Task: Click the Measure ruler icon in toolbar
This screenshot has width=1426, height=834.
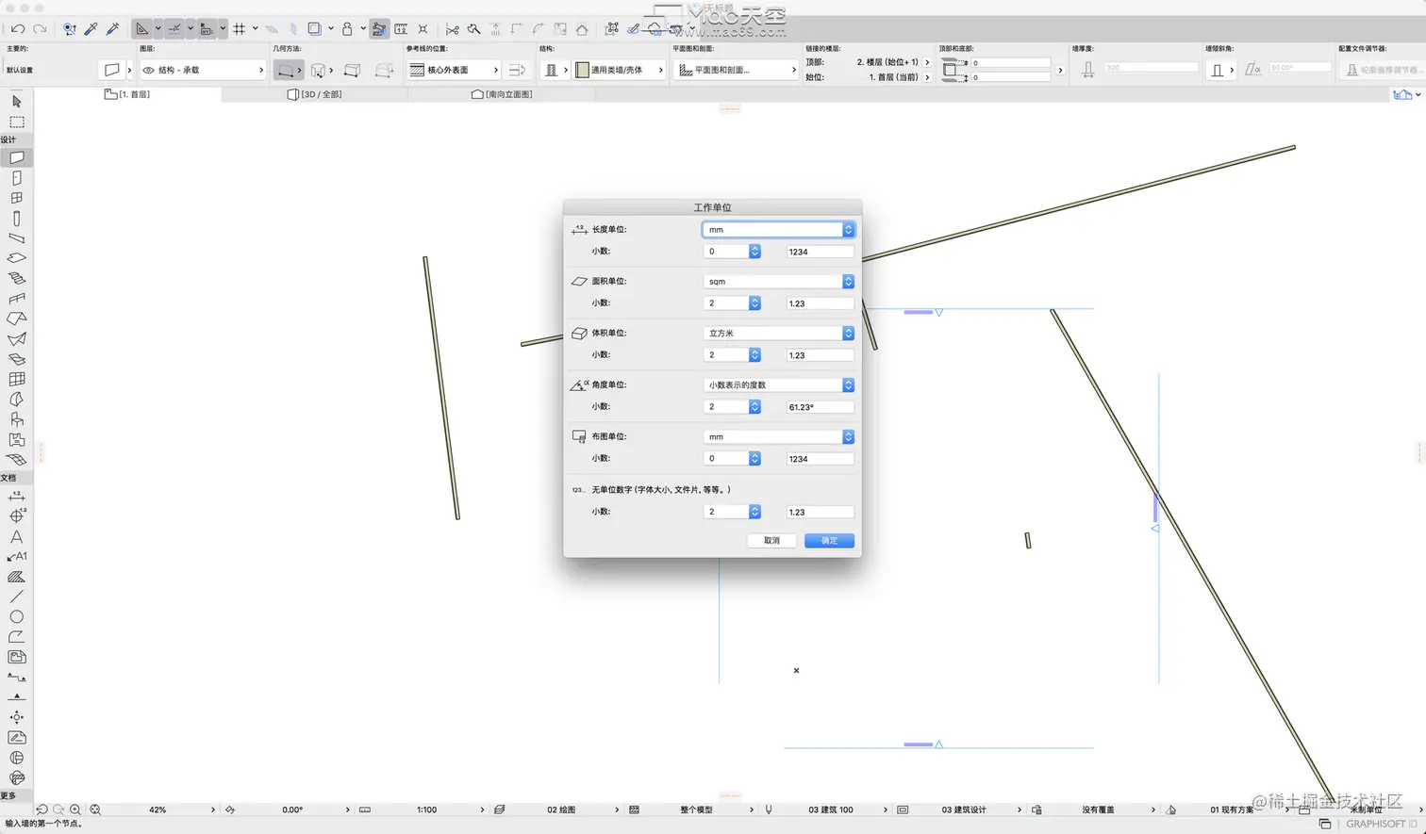Action: [401, 29]
